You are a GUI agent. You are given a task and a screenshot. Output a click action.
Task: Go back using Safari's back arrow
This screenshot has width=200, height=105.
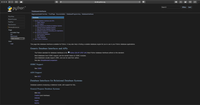click(9, 2)
